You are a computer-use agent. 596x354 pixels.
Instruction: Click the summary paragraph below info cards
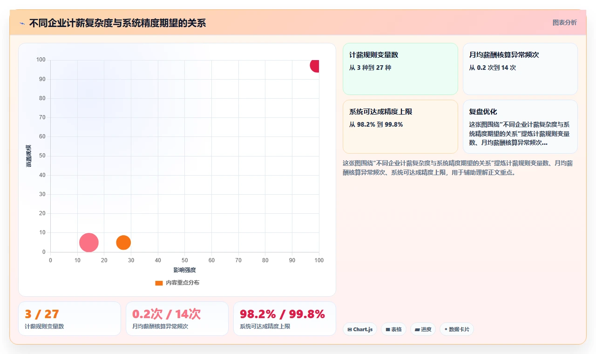click(x=458, y=168)
